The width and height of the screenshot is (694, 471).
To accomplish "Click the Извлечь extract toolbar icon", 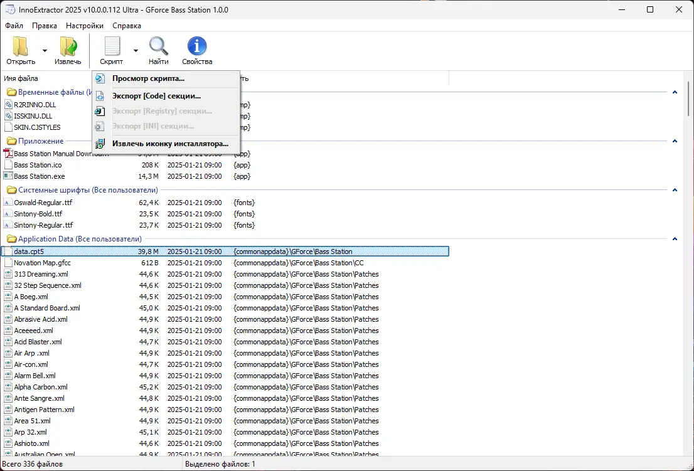I will pyautogui.click(x=68, y=46).
